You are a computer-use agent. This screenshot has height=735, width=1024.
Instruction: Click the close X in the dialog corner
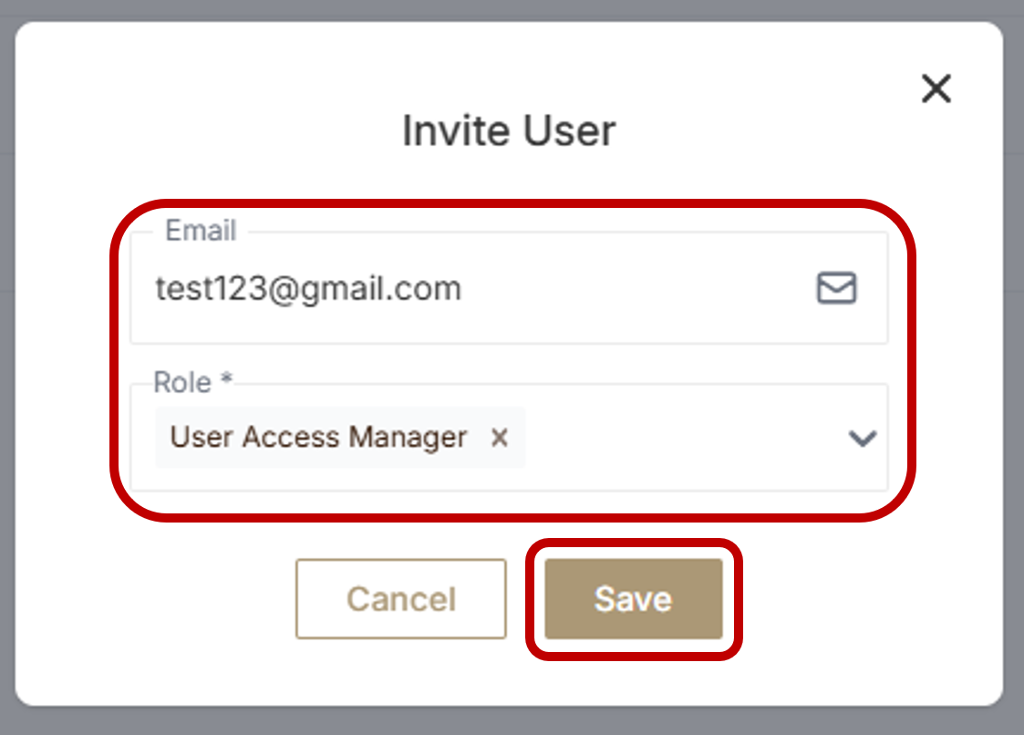(936, 88)
